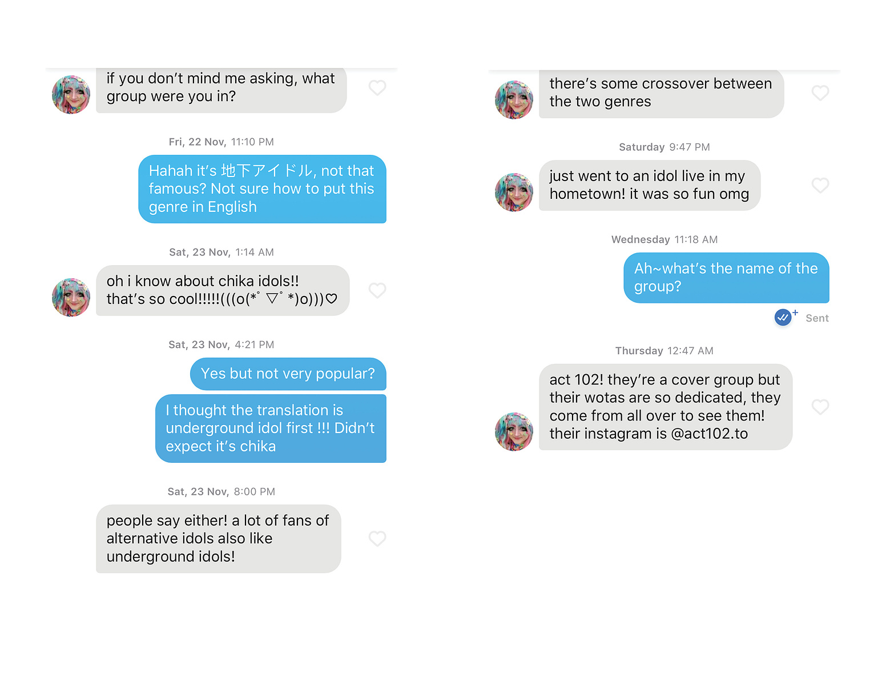
Task: Open the @act102.to Instagram mention
Action: [710, 434]
